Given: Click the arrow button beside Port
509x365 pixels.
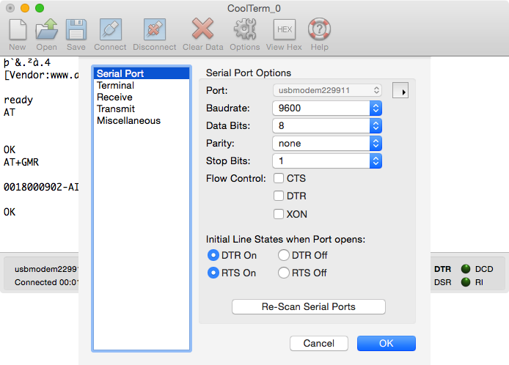Looking at the screenshot, I should pyautogui.click(x=400, y=91).
